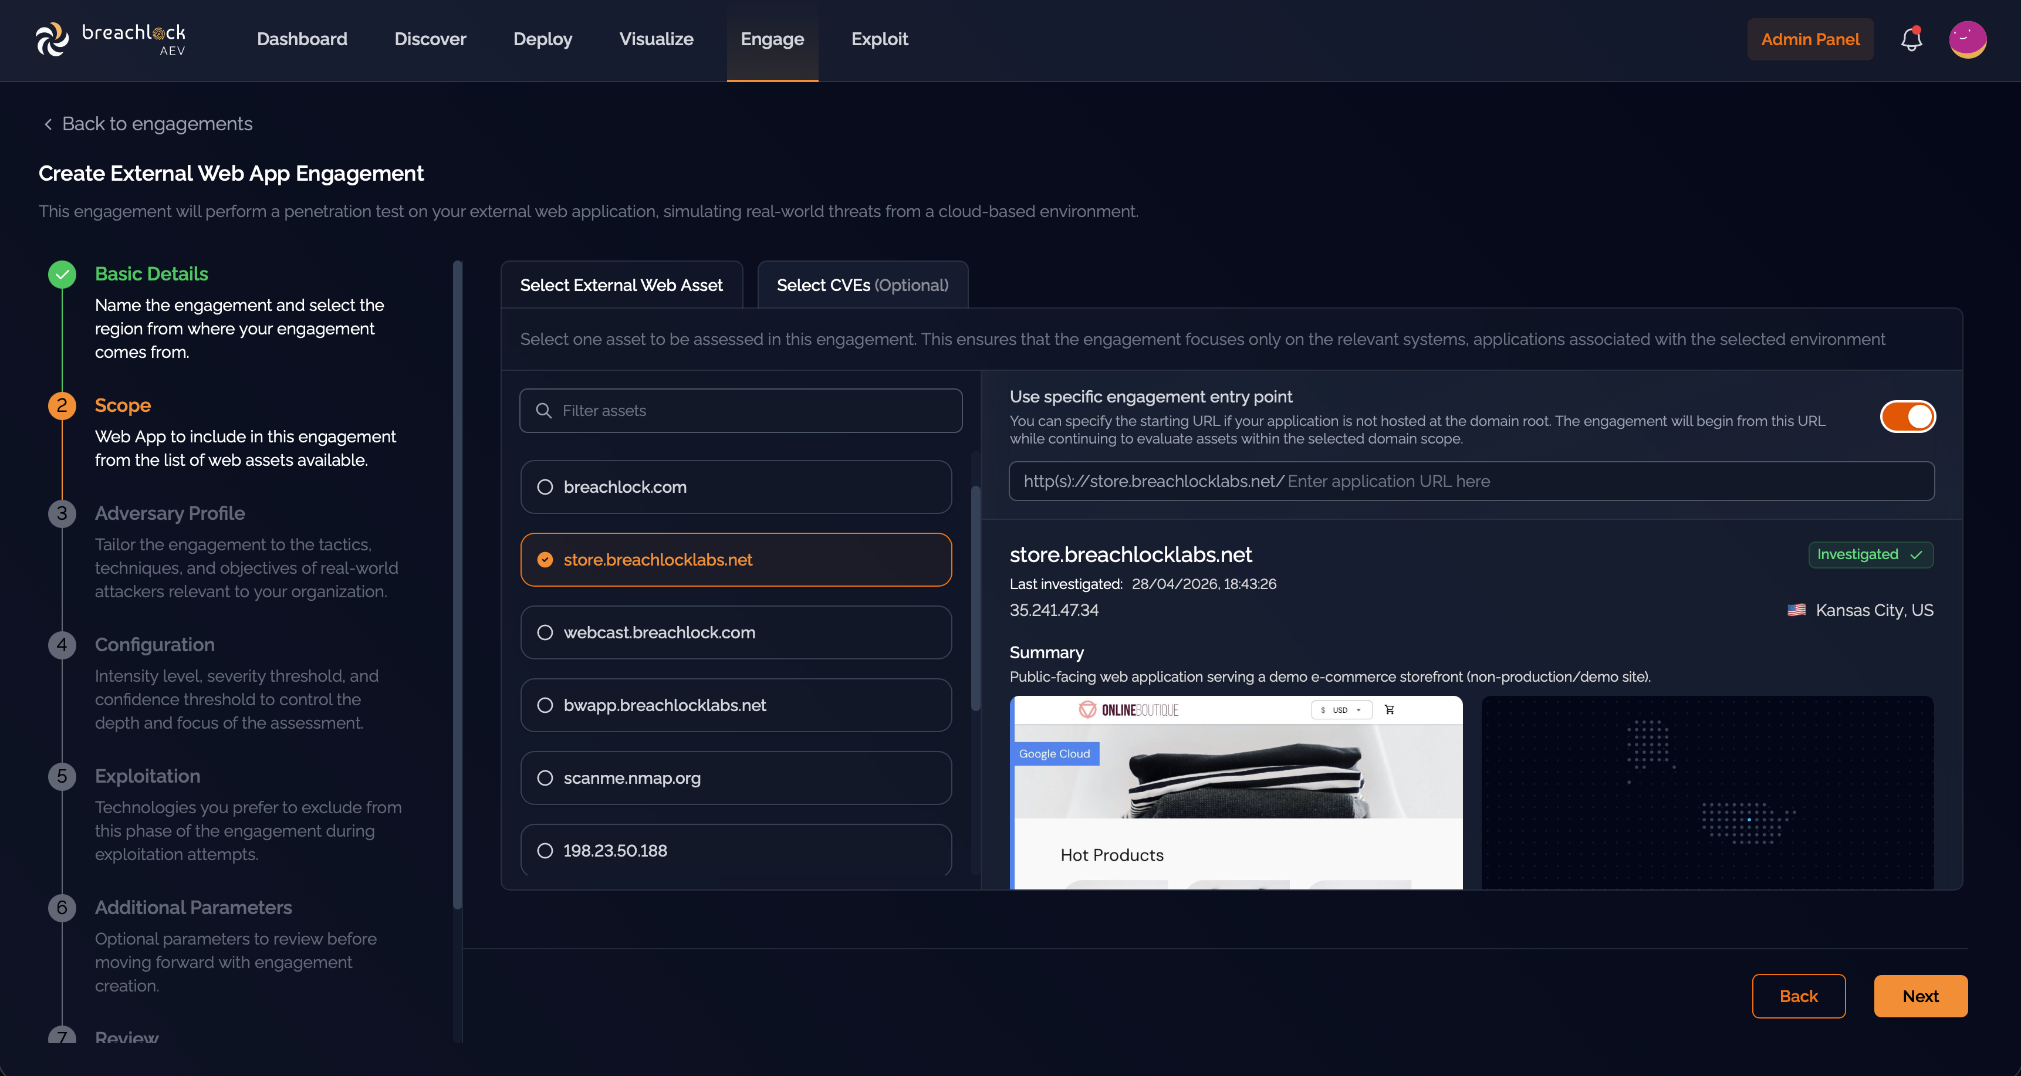Open the Discover menu
The height and width of the screenshot is (1076, 2021).
tap(430, 39)
